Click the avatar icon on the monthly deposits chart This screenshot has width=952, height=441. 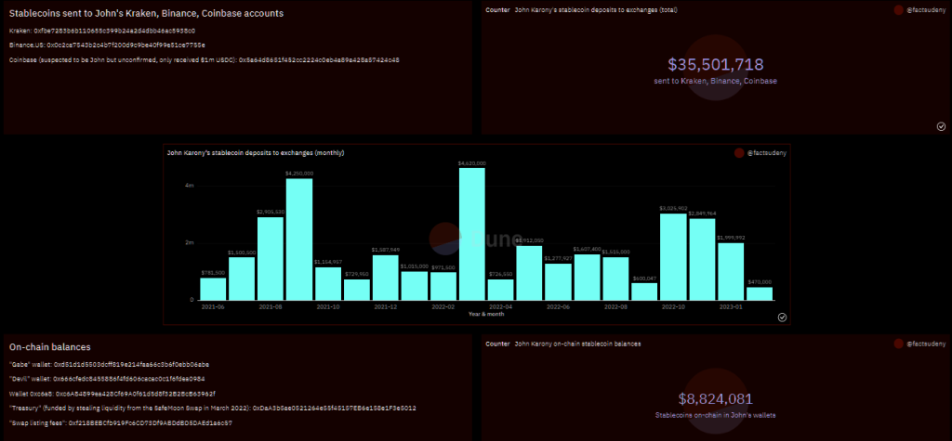(x=738, y=152)
